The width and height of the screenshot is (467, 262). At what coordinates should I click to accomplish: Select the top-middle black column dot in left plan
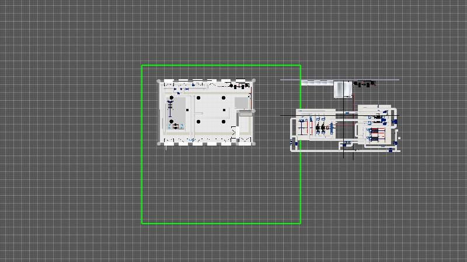tap(198, 98)
